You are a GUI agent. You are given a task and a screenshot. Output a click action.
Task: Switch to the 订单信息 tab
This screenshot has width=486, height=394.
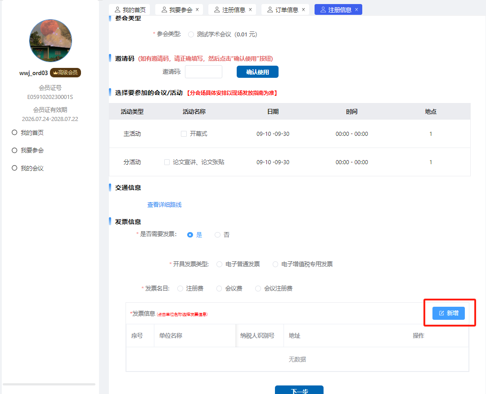pos(283,9)
